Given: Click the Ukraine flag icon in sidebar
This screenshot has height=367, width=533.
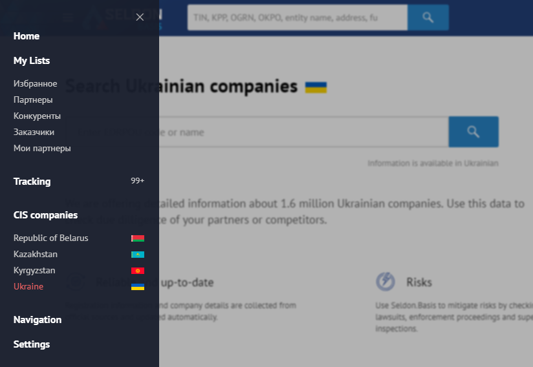Looking at the screenshot, I should [138, 287].
